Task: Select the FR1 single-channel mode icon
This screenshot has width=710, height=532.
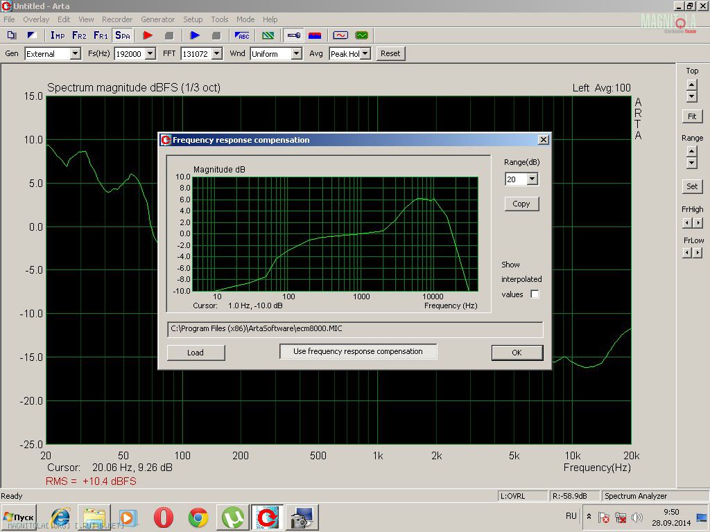Action: (x=101, y=35)
